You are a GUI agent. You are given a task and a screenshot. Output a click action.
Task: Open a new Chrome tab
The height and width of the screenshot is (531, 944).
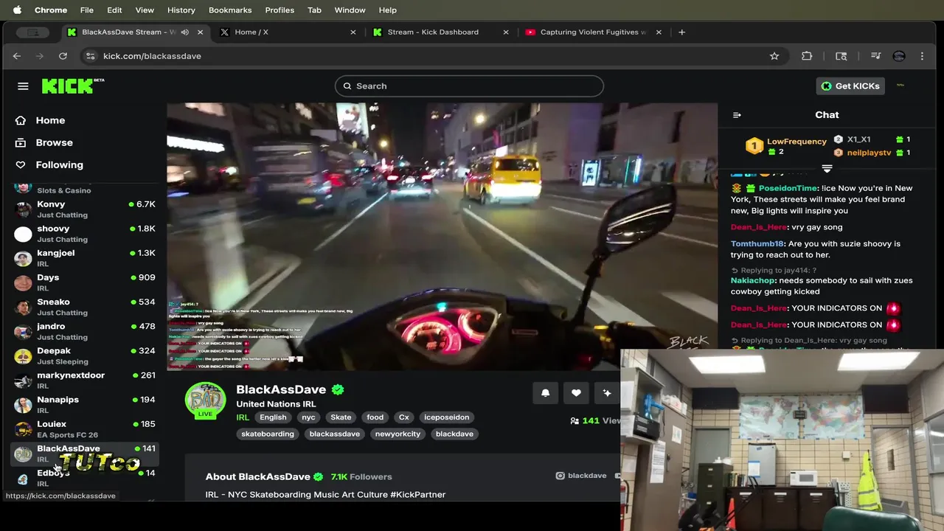(681, 32)
